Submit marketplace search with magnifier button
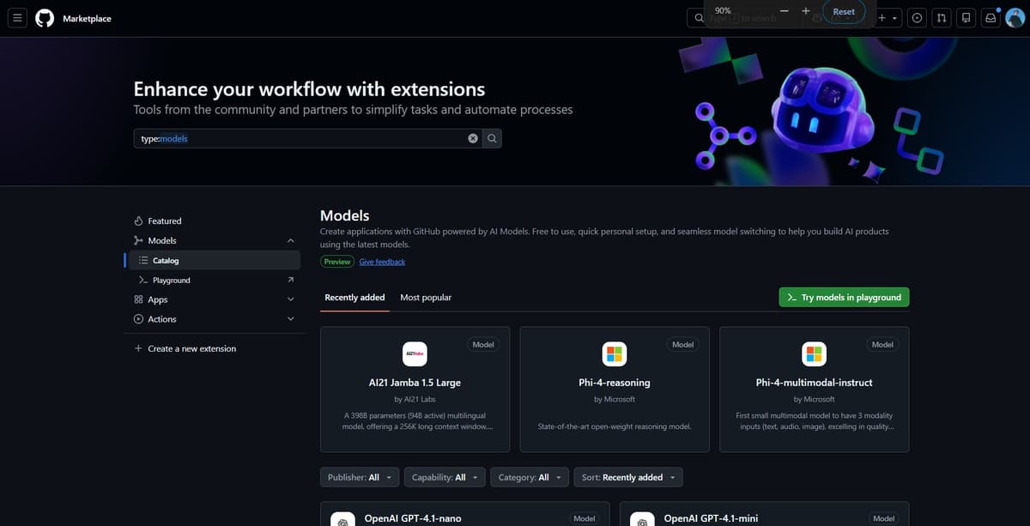This screenshot has width=1030, height=526. [492, 138]
